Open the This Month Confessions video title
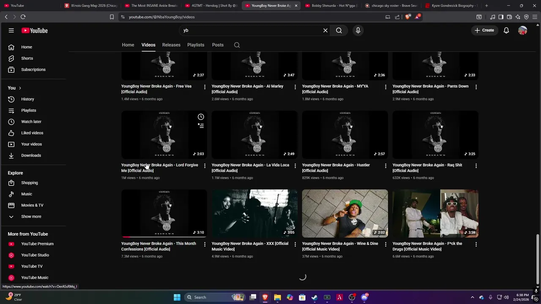Viewport: 541px width, 304px height. (x=158, y=246)
